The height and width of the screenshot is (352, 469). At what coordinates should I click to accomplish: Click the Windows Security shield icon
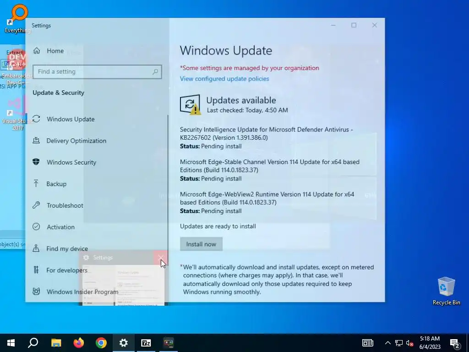tap(36, 162)
